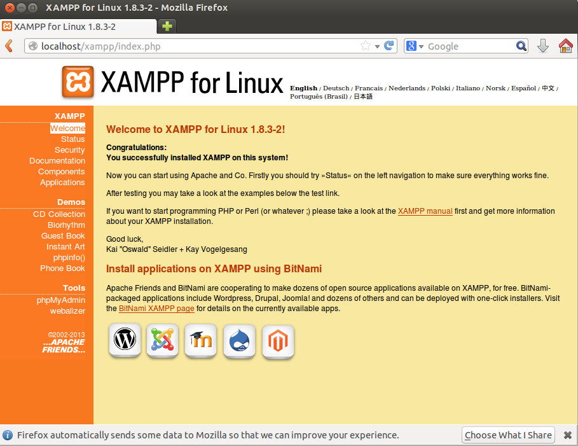Open the URL history dropdown arrow
The image size is (578, 446).
coord(377,46)
